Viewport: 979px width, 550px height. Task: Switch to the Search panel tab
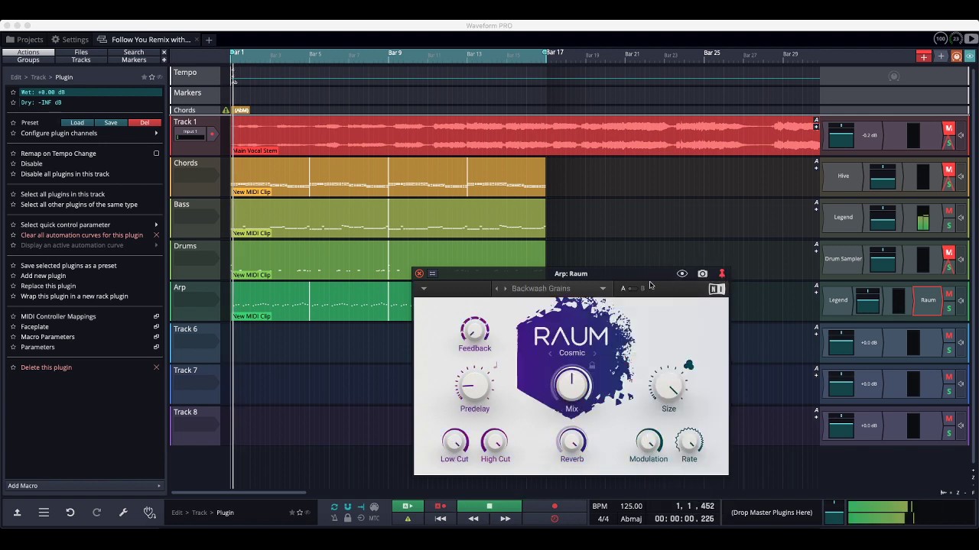[x=134, y=52]
